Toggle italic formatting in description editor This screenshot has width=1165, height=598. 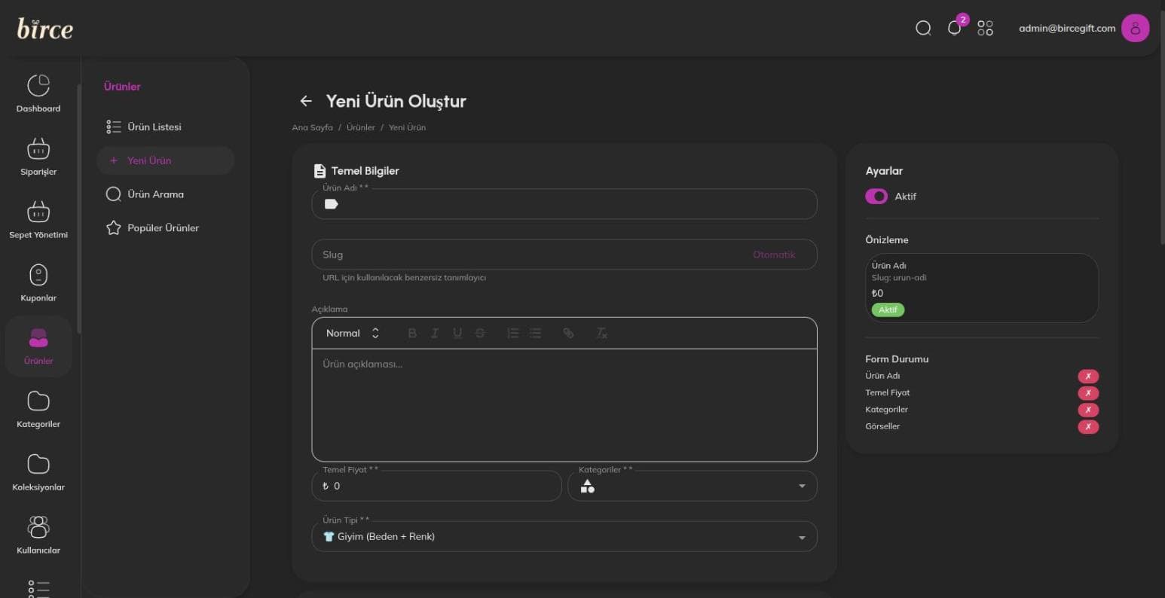[x=434, y=333]
